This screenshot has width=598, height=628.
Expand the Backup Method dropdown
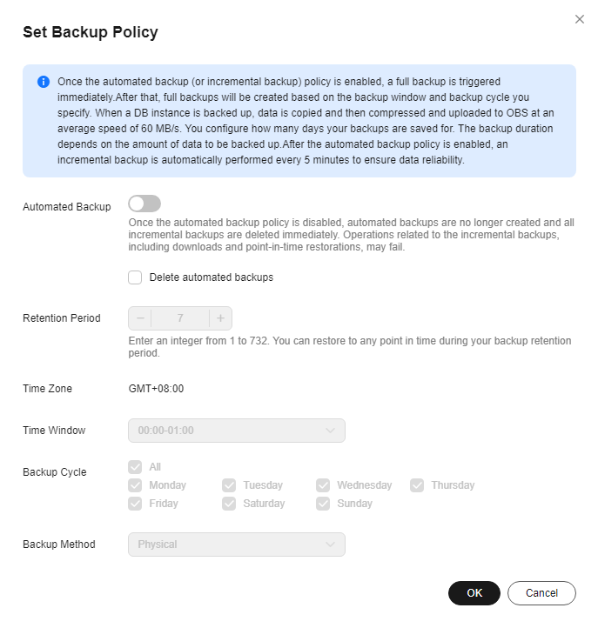[237, 544]
